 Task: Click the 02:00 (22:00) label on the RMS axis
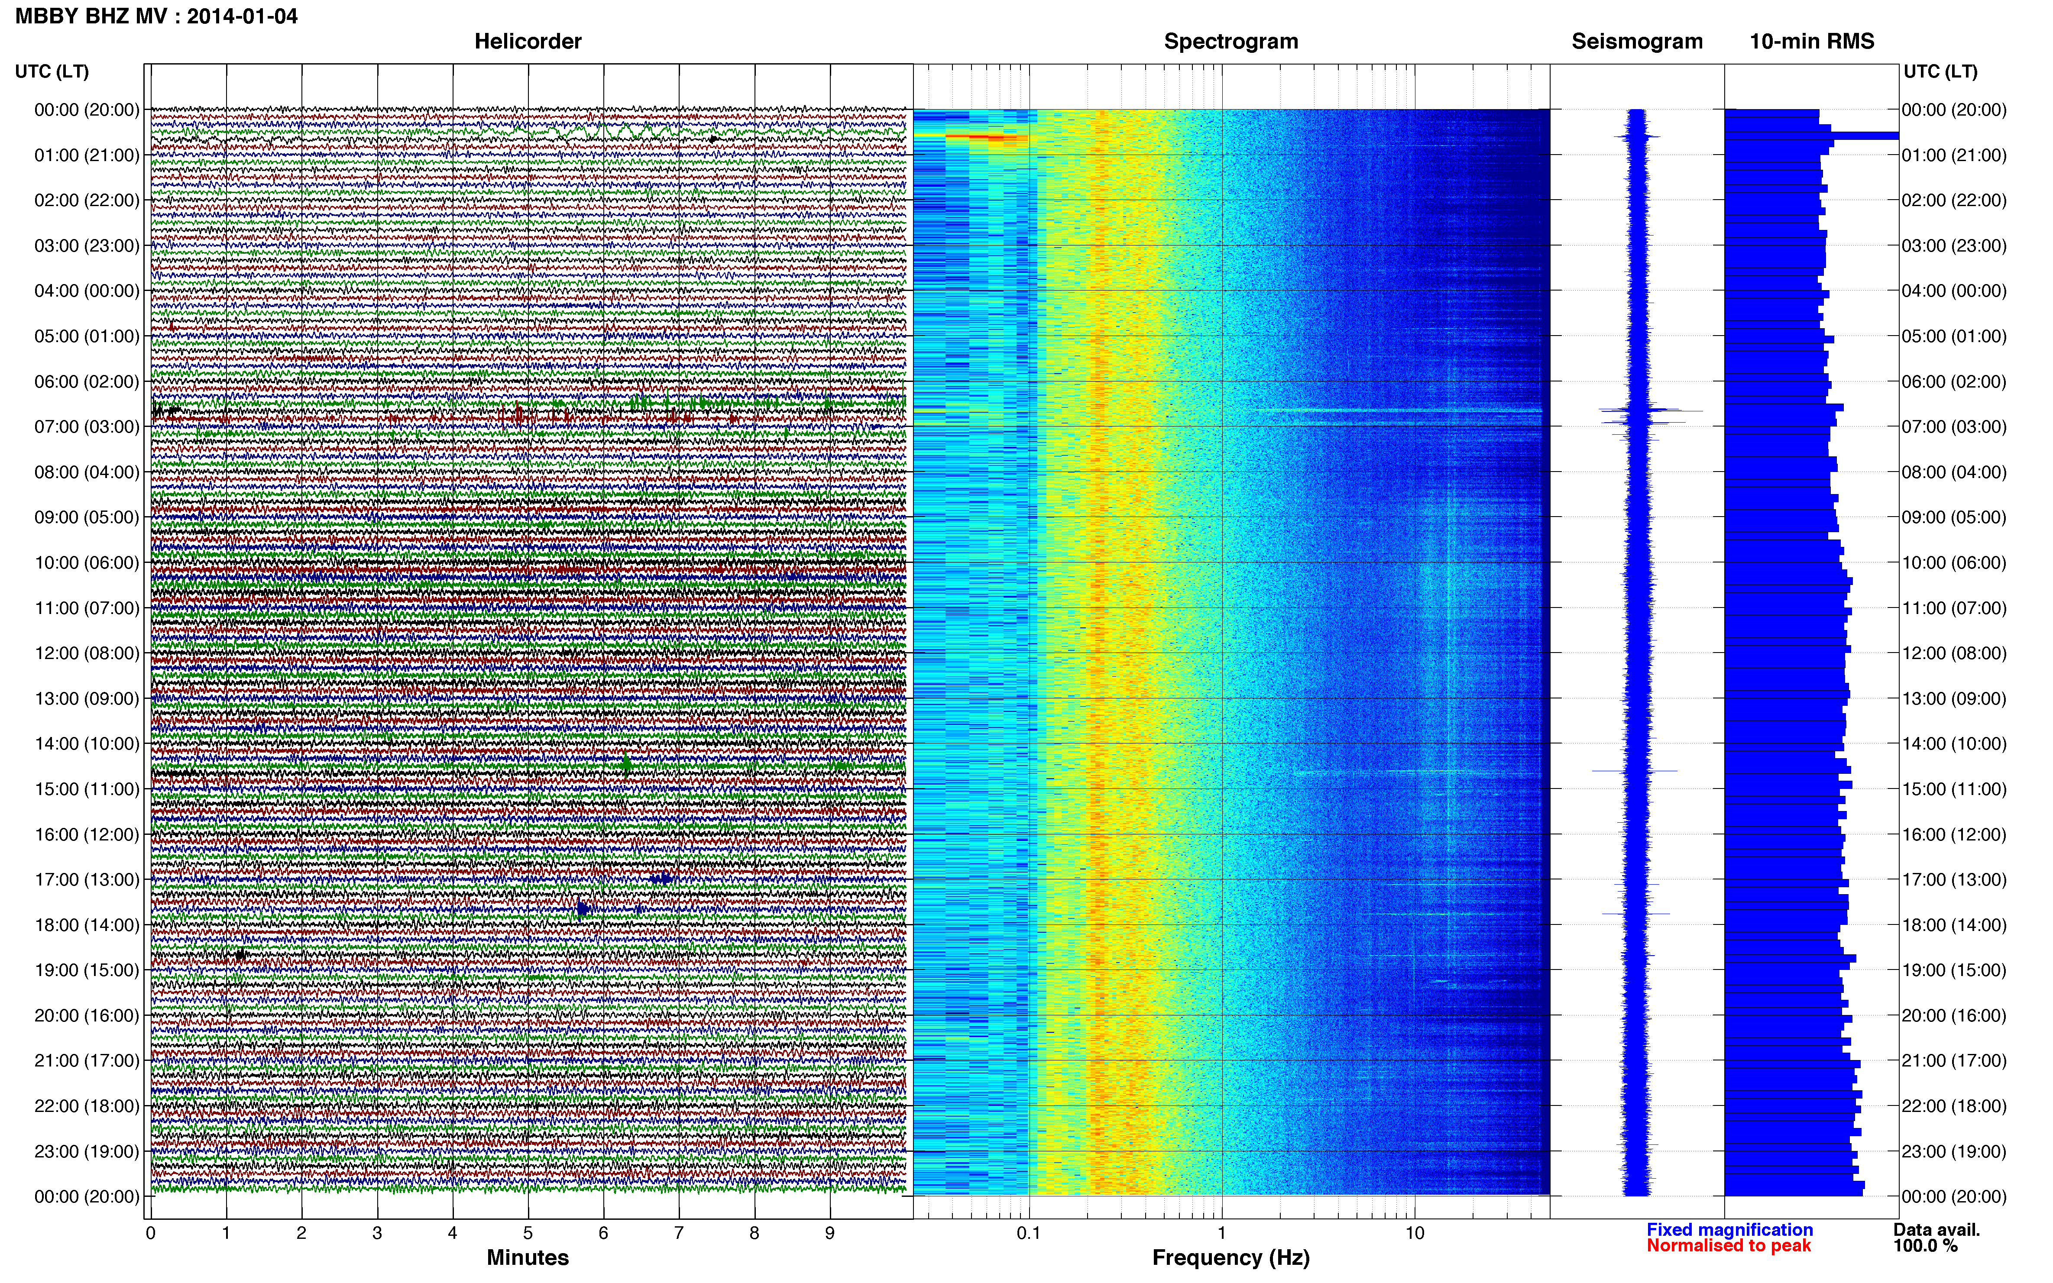pyautogui.click(x=1954, y=200)
